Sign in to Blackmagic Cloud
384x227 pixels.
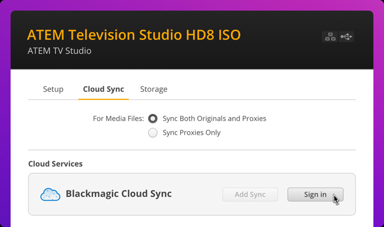(x=315, y=195)
